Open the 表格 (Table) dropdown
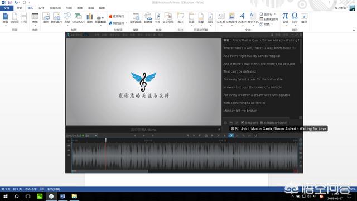 coord(35,18)
